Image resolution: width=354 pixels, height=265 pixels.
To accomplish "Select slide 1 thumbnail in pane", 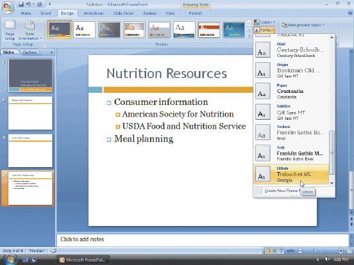I will click(30, 76).
